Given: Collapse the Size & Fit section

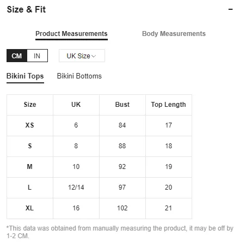Looking at the screenshot, I should coord(230,9).
